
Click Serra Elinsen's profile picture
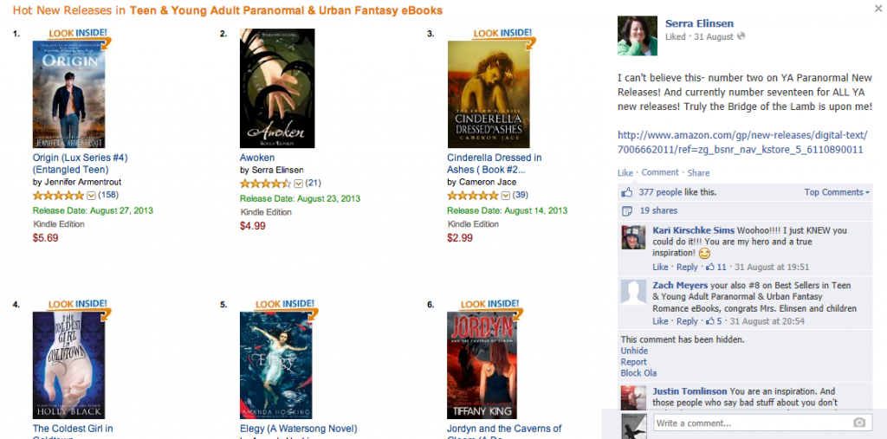coord(638,36)
